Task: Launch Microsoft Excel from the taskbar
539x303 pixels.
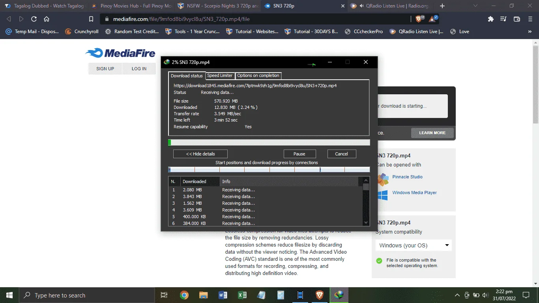Action: (x=242, y=295)
